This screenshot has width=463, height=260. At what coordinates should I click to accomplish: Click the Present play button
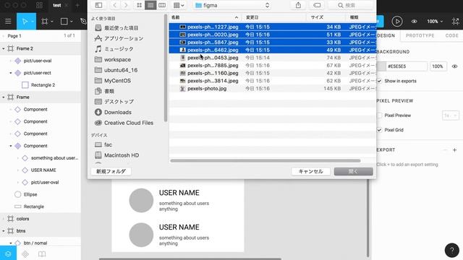tap(397, 21)
